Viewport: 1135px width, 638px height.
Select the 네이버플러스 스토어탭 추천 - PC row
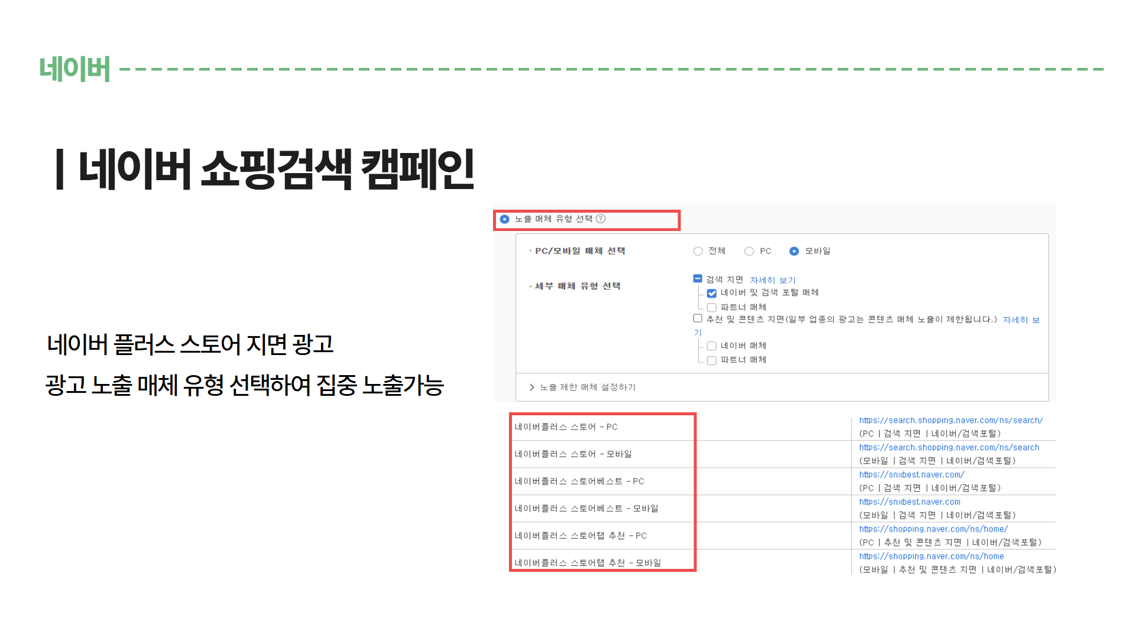(x=581, y=536)
